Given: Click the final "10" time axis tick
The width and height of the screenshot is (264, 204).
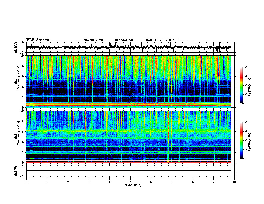Looking at the screenshot, I should [234, 182].
